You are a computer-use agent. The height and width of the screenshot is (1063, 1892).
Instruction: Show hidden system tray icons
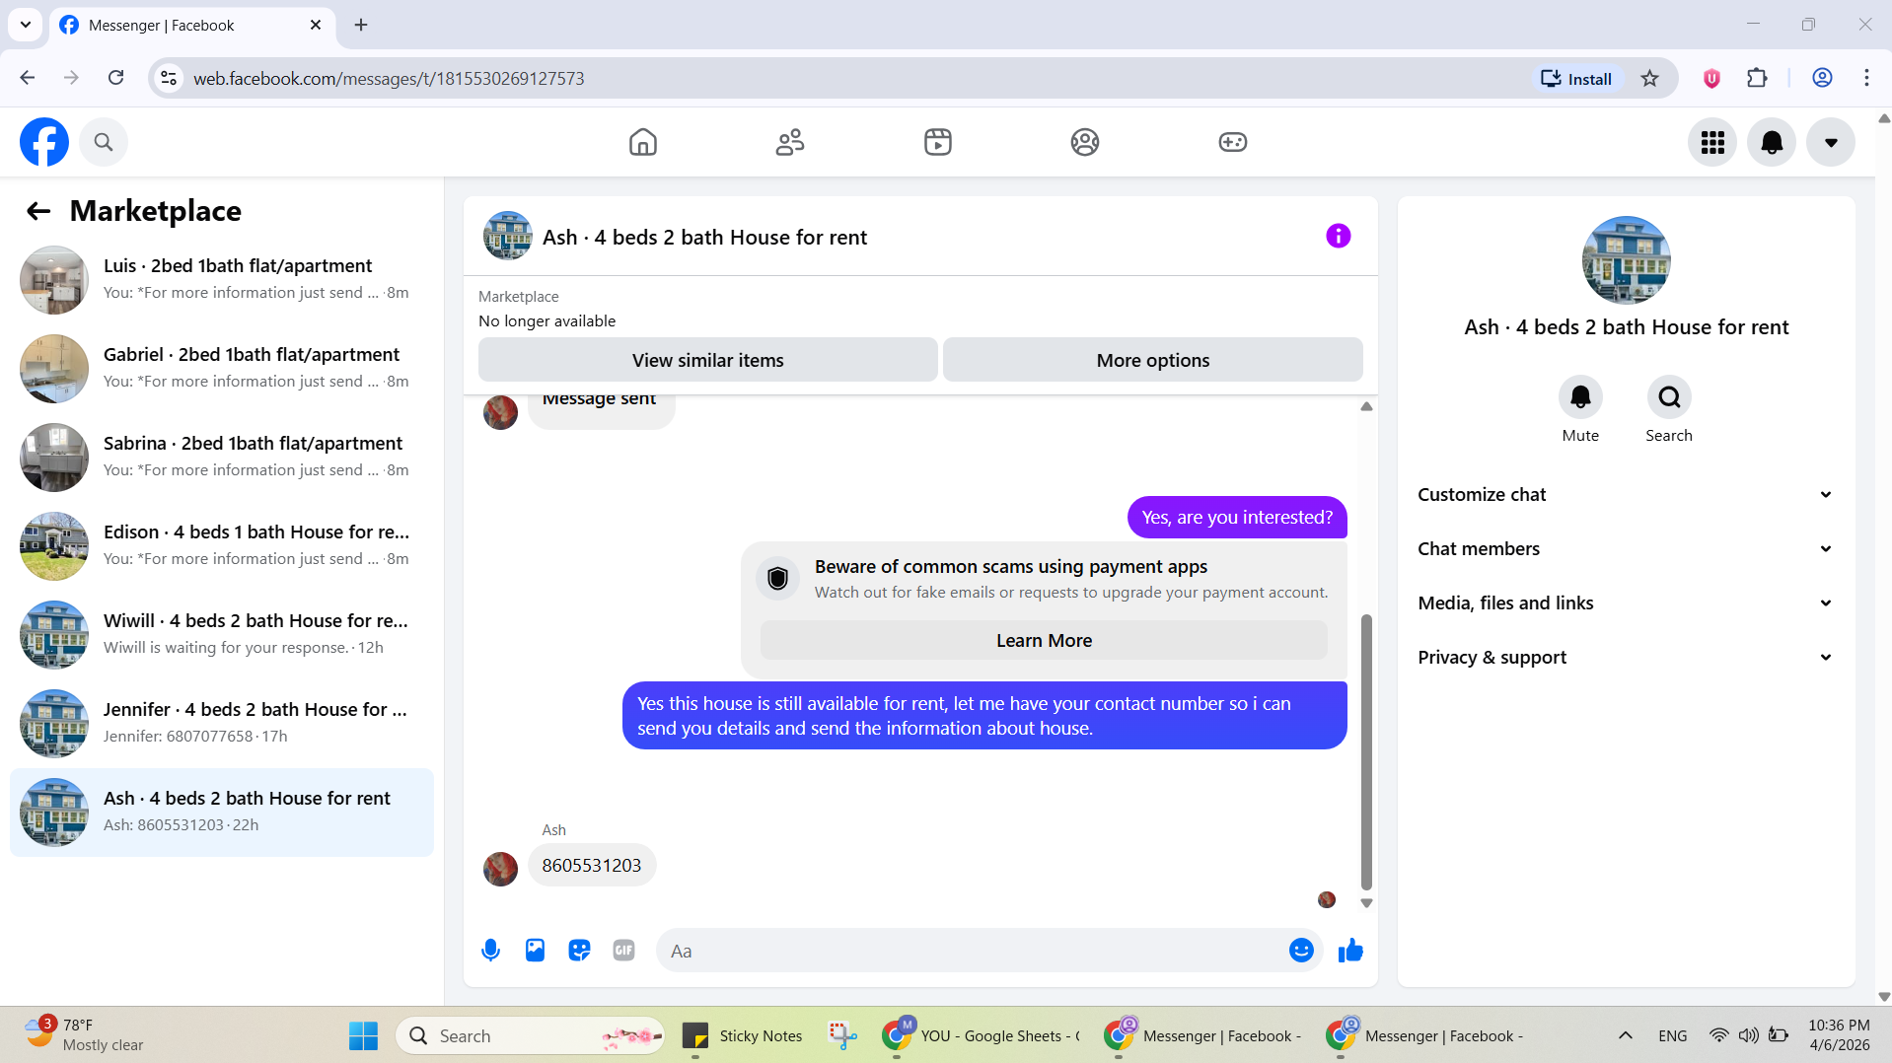1626,1035
